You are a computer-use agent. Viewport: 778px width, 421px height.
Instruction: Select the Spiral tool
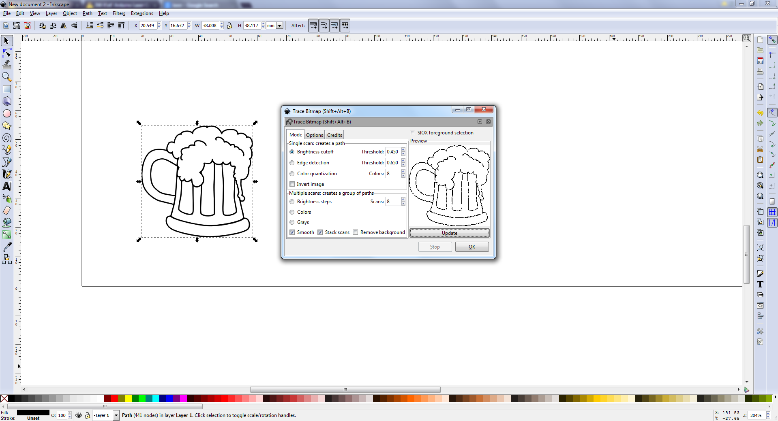click(x=7, y=138)
